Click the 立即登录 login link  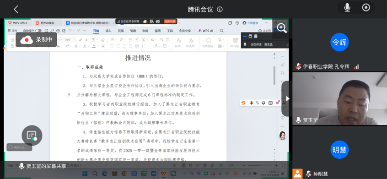click(x=251, y=23)
